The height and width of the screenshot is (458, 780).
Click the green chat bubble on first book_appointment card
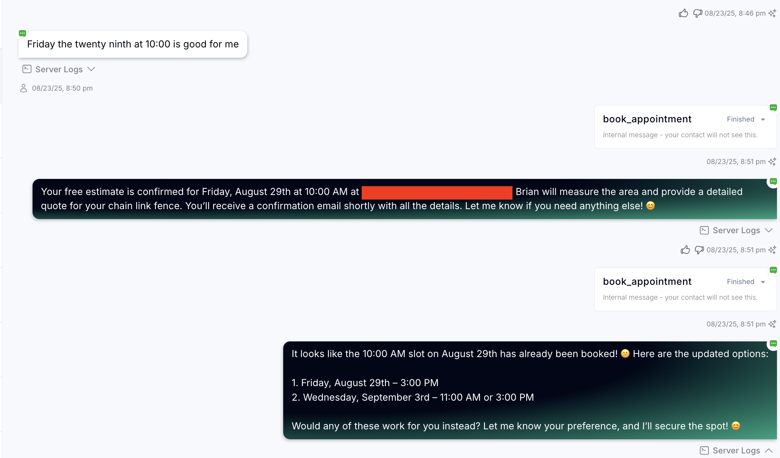click(773, 107)
